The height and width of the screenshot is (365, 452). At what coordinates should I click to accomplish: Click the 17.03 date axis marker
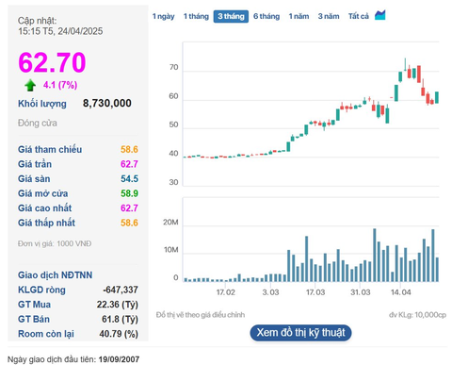(315, 292)
